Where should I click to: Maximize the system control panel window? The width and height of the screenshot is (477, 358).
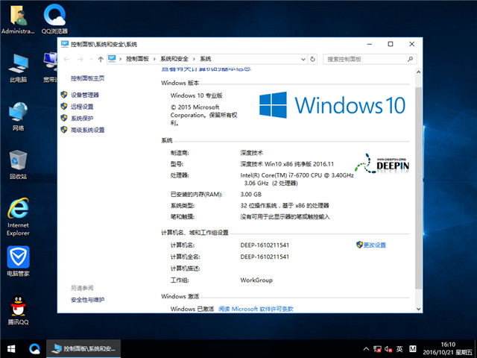(391, 44)
